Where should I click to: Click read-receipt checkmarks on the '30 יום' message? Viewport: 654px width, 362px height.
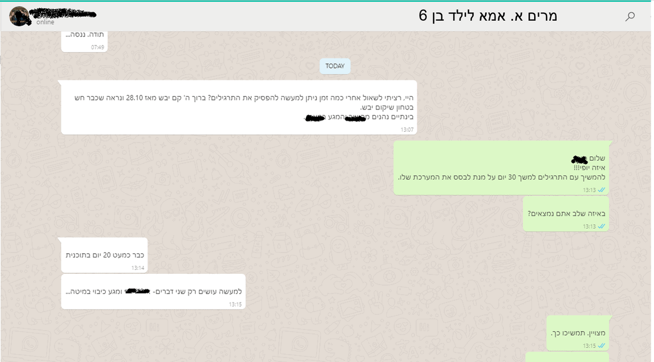click(x=602, y=190)
